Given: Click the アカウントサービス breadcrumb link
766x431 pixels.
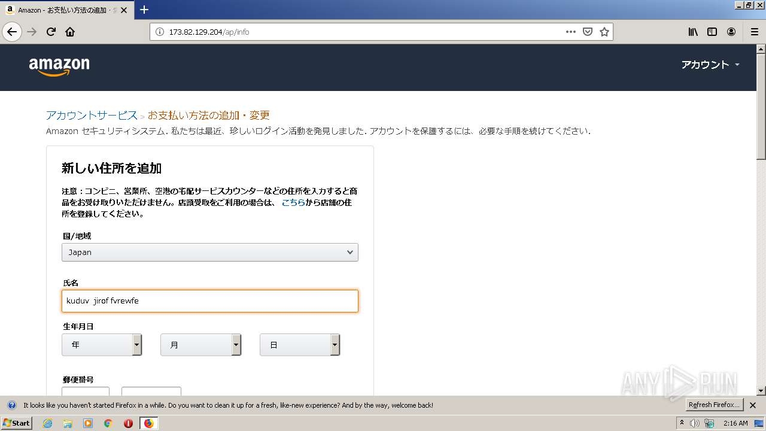Looking at the screenshot, I should click(92, 115).
